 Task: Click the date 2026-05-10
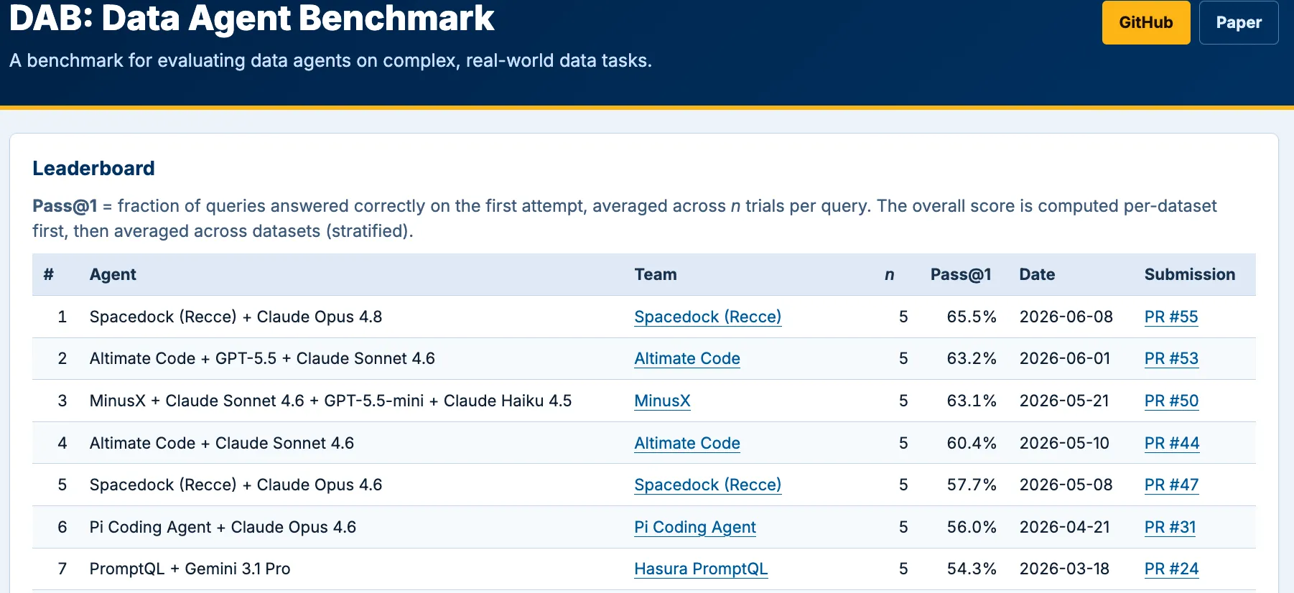pyautogui.click(x=1064, y=443)
